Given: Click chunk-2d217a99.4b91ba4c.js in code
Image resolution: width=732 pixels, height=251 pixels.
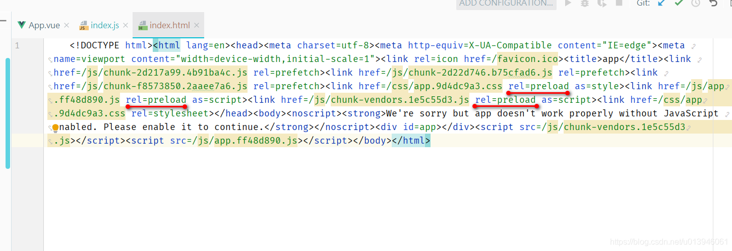Looking at the screenshot, I should pos(175,73).
